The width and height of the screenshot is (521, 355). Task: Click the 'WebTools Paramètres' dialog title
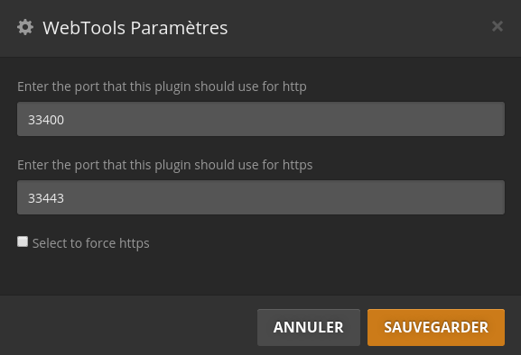click(135, 28)
